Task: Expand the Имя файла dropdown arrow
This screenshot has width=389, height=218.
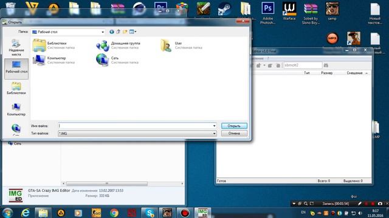Action: pos(215,126)
